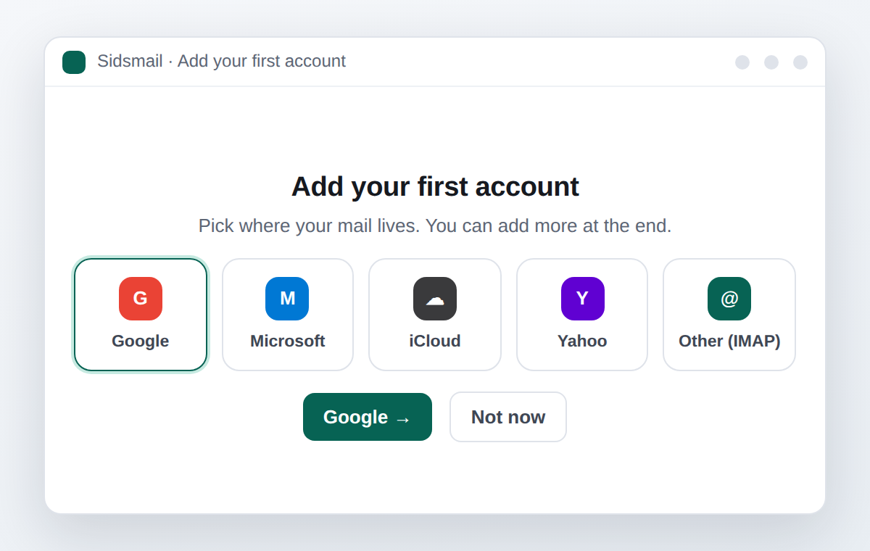Pick the dark iCloud cloud icon
The height and width of the screenshot is (551, 870).
click(435, 299)
